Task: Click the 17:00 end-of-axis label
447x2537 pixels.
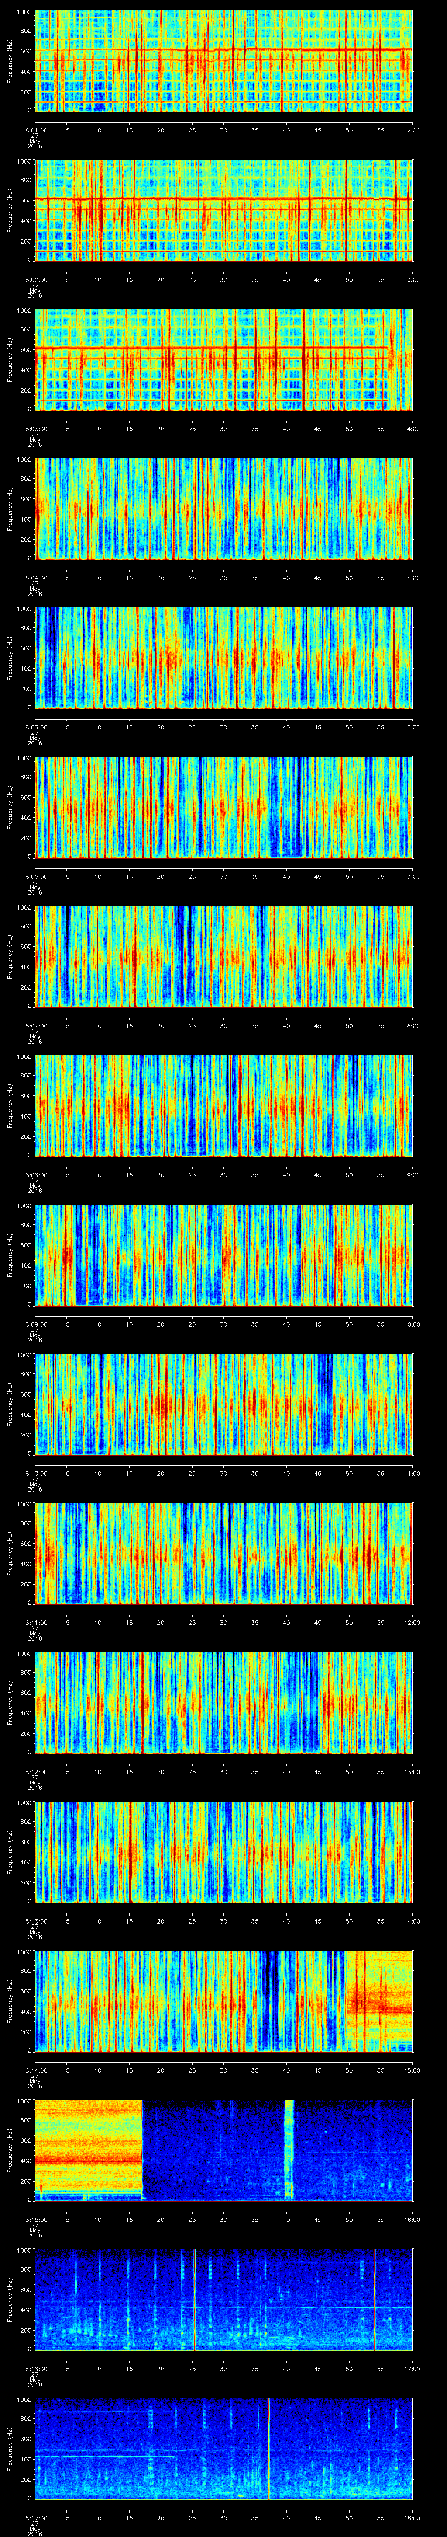Action: click(413, 2368)
